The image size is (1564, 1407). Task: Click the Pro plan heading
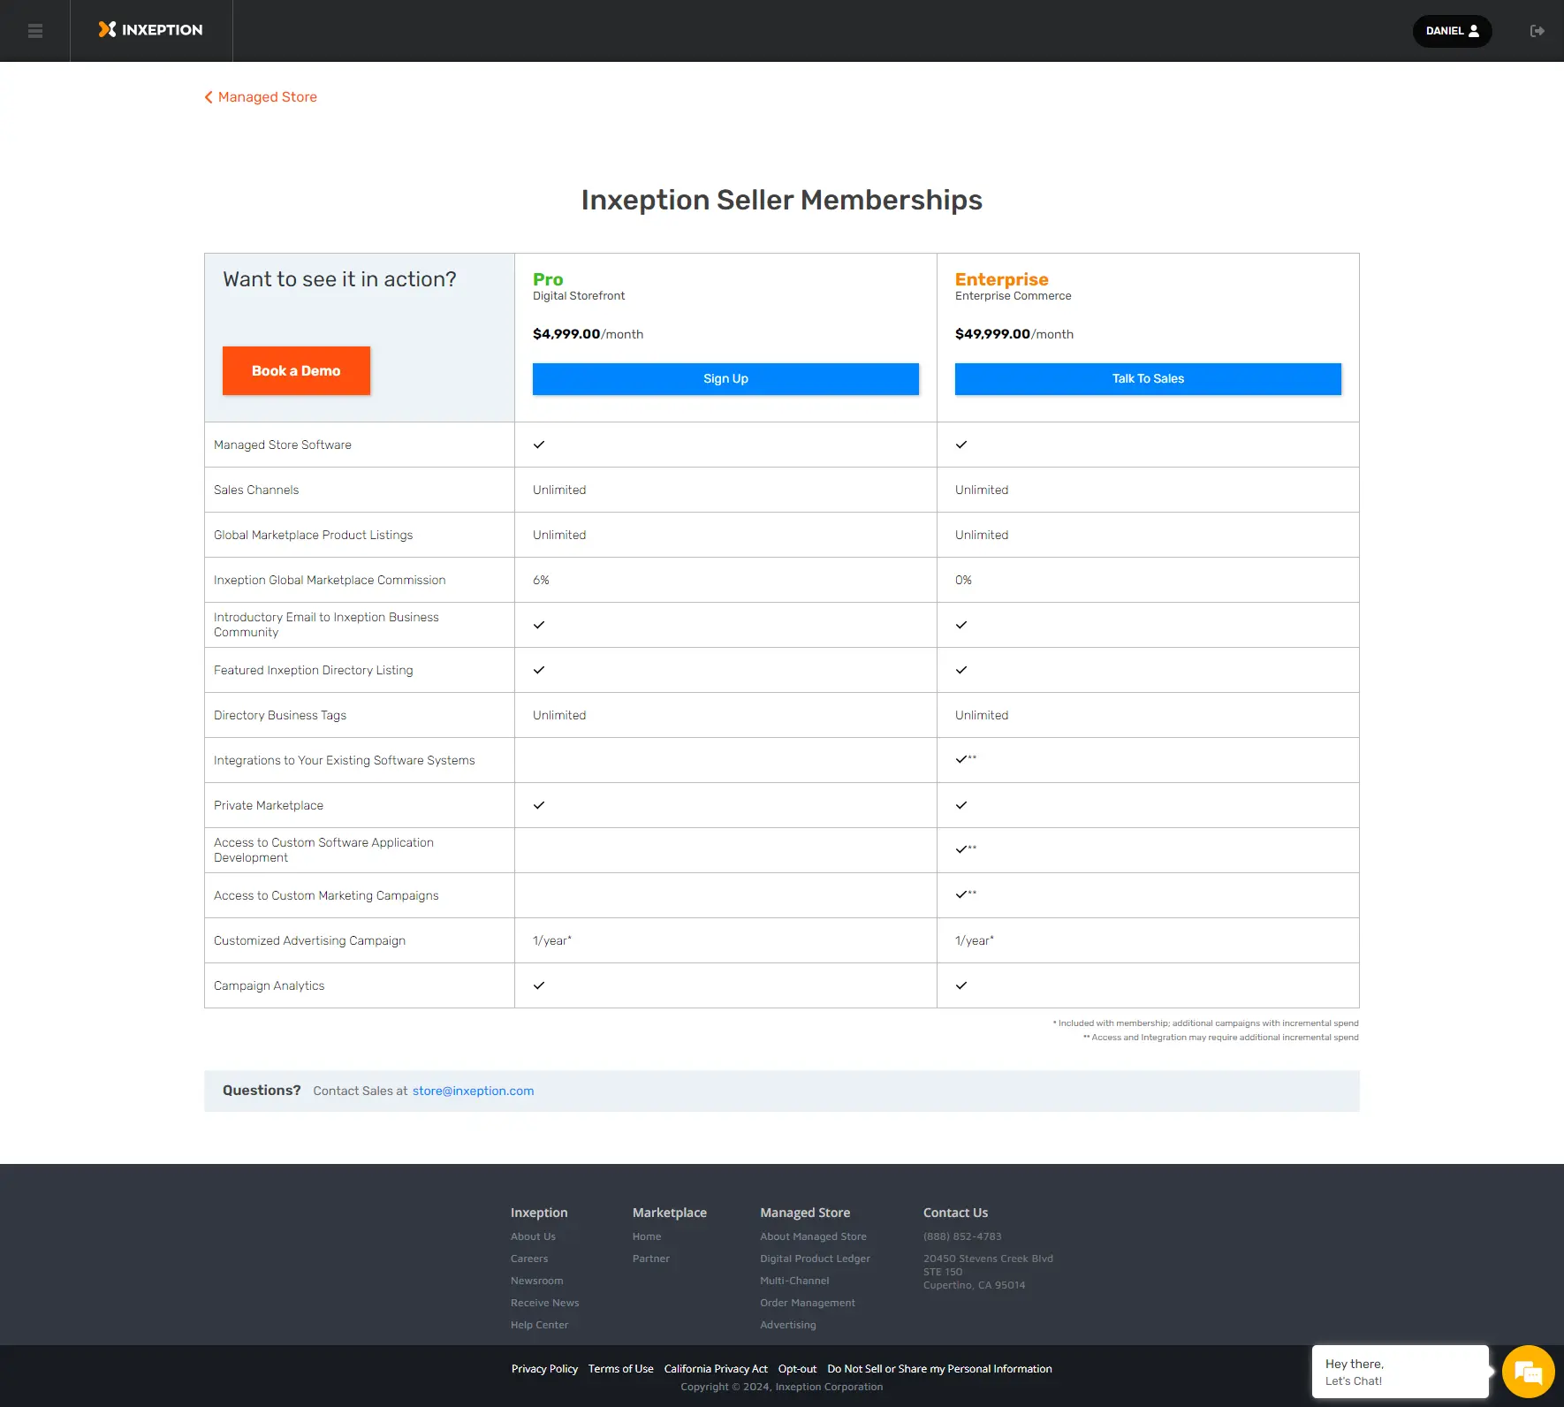click(x=548, y=279)
